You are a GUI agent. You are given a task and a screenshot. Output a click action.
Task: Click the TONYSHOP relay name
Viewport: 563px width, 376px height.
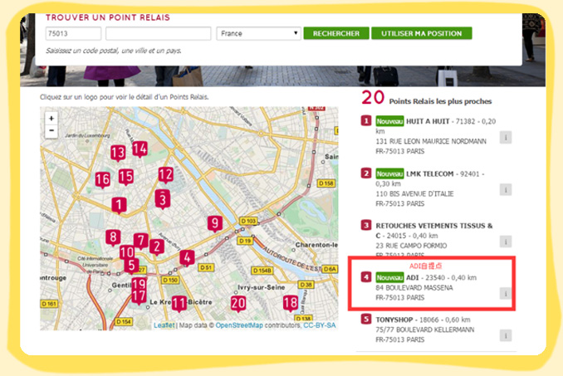point(394,320)
